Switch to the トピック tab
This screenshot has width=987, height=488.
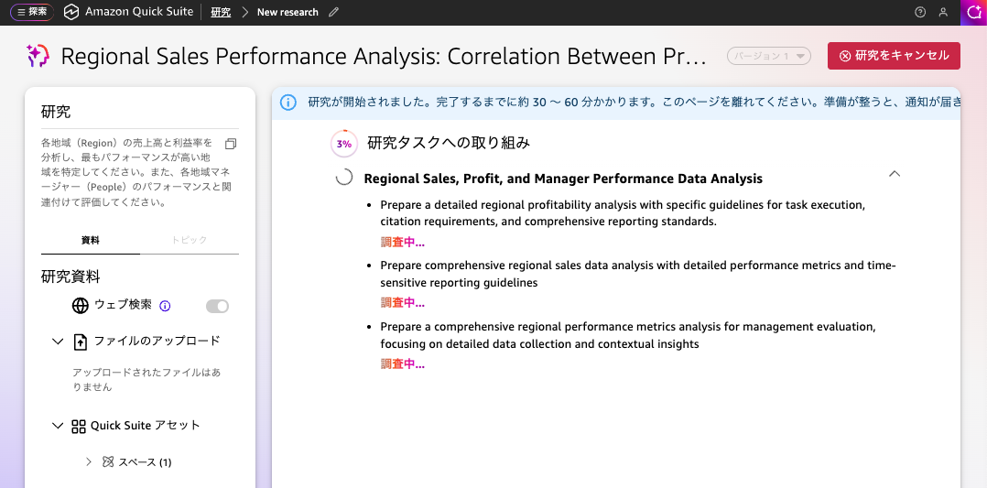tap(190, 240)
